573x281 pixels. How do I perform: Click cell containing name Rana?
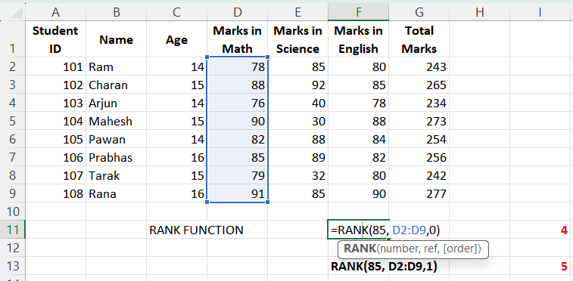click(117, 193)
